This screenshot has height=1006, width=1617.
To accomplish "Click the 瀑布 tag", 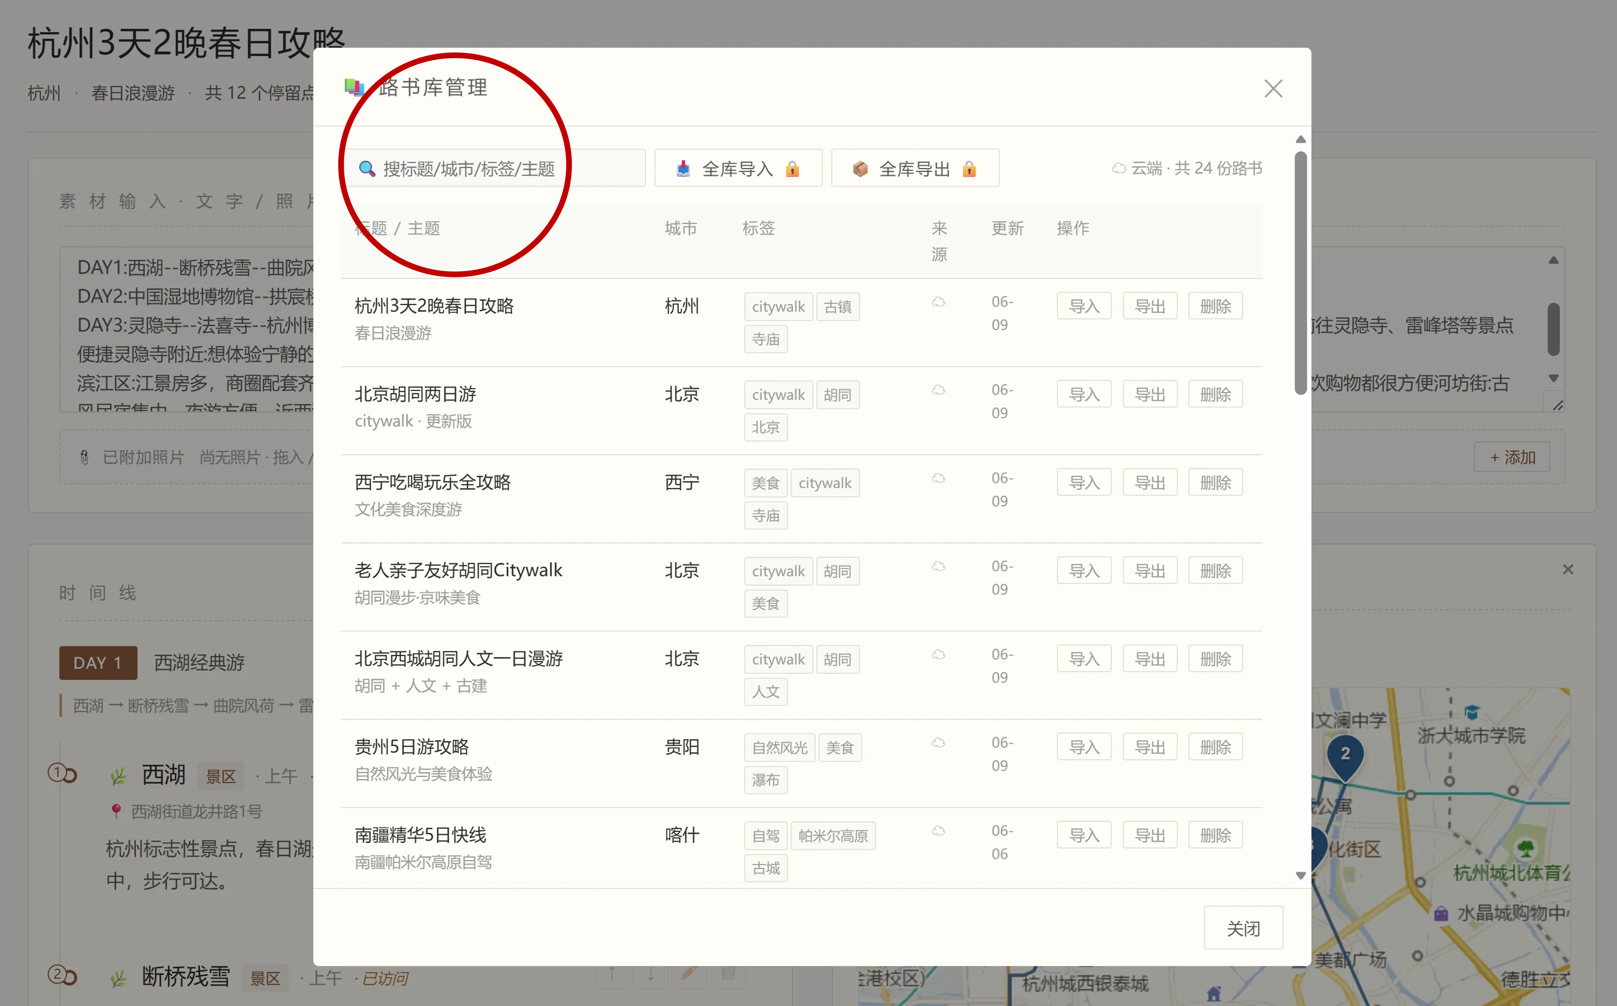I will tap(765, 780).
